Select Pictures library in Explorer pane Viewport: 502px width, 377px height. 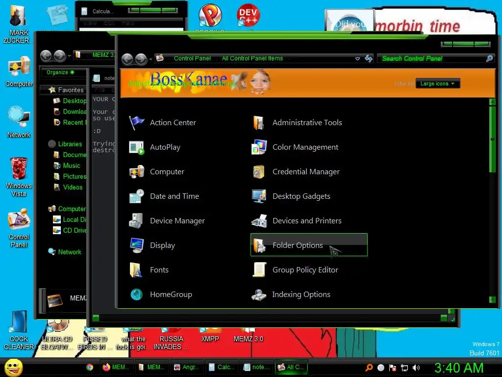pyautogui.click(x=70, y=176)
